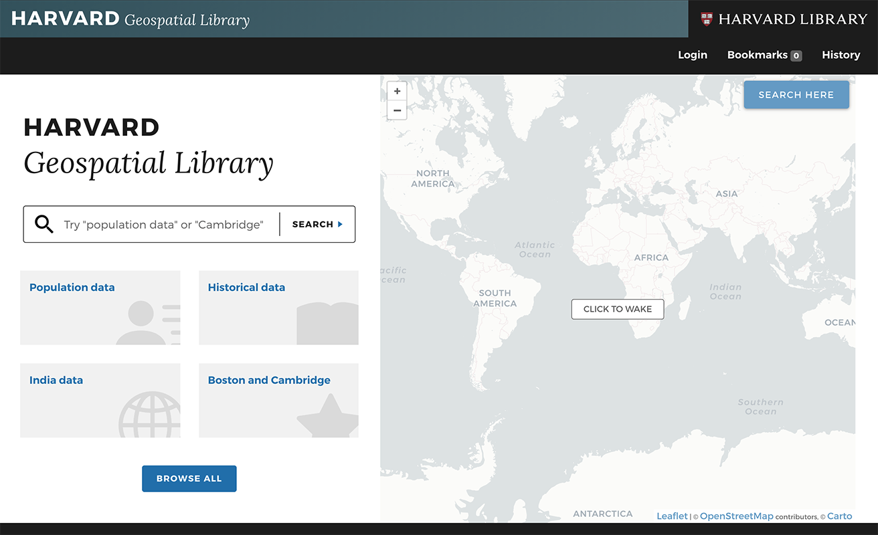Click the star icon on Boston and Cambridge
Viewport: 878px width, 535px height.
328,417
